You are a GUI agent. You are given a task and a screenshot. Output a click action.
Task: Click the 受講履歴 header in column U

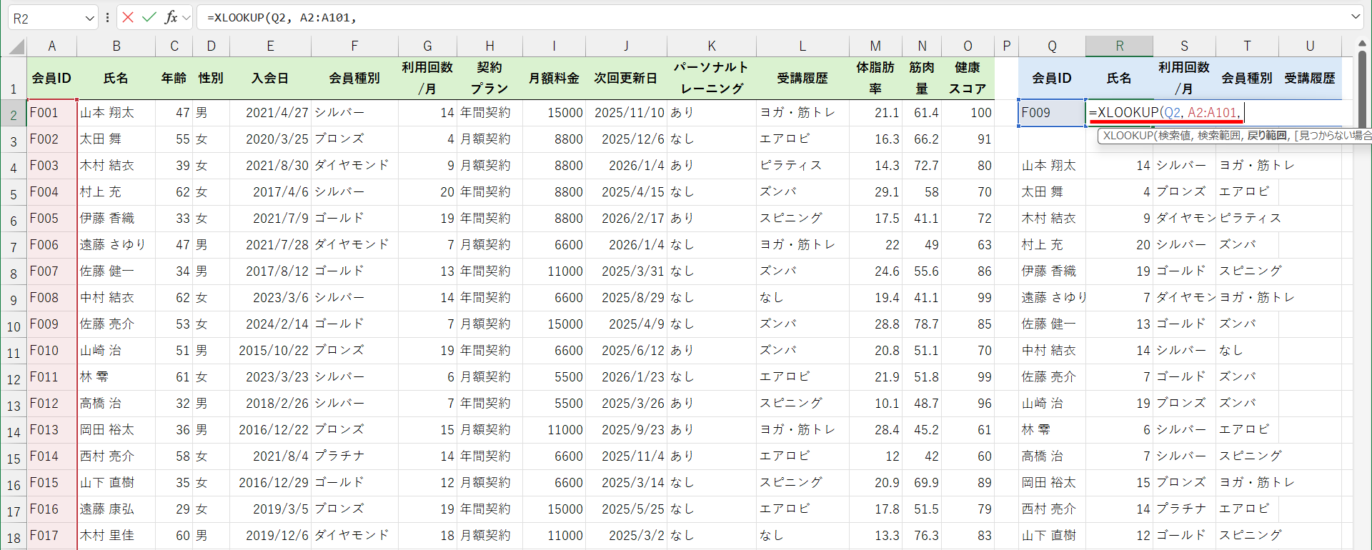[1310, 78]
